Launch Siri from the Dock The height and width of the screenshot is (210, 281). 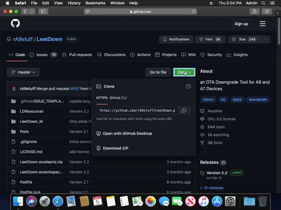[x=31, y=201]
